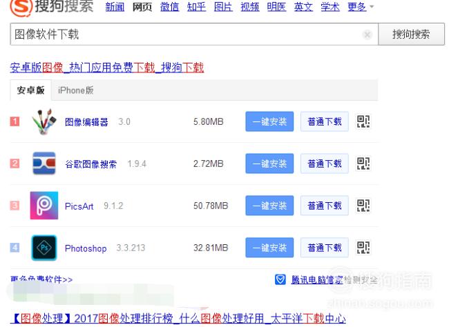Click 普通下载 for PicsArt
Viewport: 449px width, 327px height.
325,206
